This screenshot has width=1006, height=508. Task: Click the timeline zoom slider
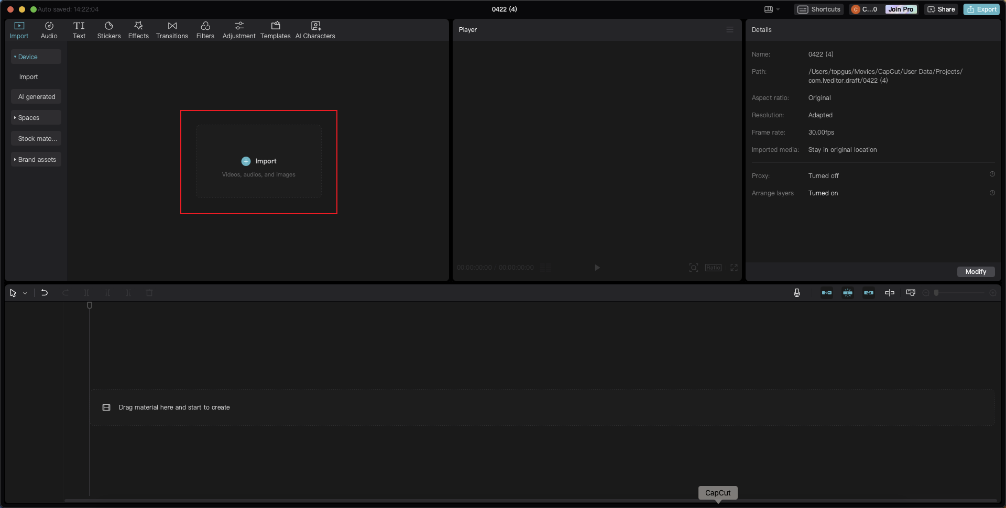click(960, 293)
